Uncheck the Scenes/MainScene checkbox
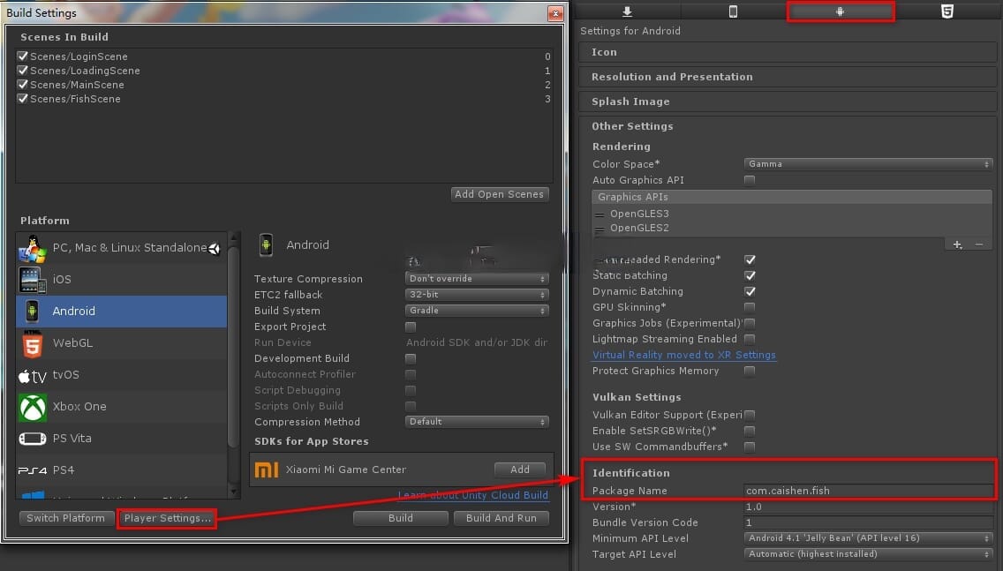This screenshot has width=1003, height=571. 22,85
